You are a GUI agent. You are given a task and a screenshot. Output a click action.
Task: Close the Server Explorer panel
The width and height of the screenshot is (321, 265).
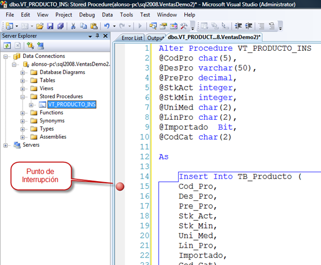click(x=105, y=36)
